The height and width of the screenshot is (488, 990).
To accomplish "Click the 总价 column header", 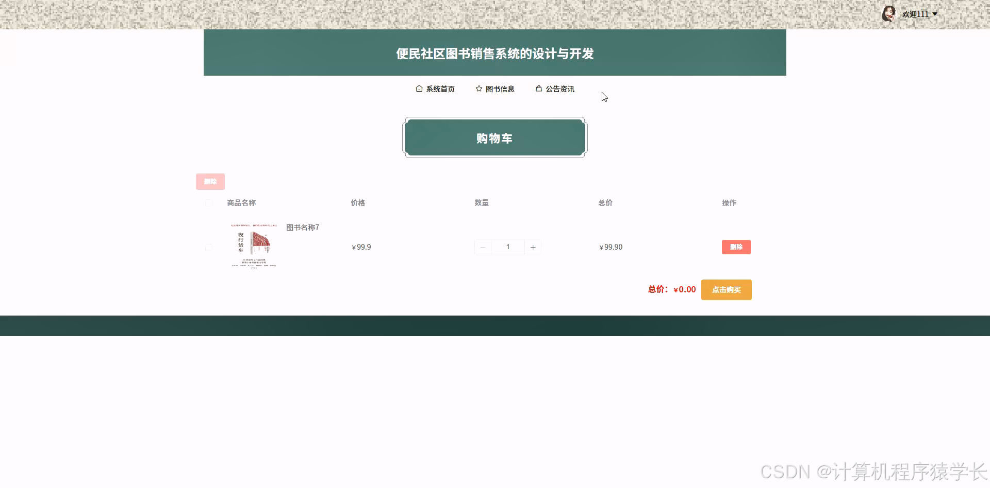I will tap(605, 203).
